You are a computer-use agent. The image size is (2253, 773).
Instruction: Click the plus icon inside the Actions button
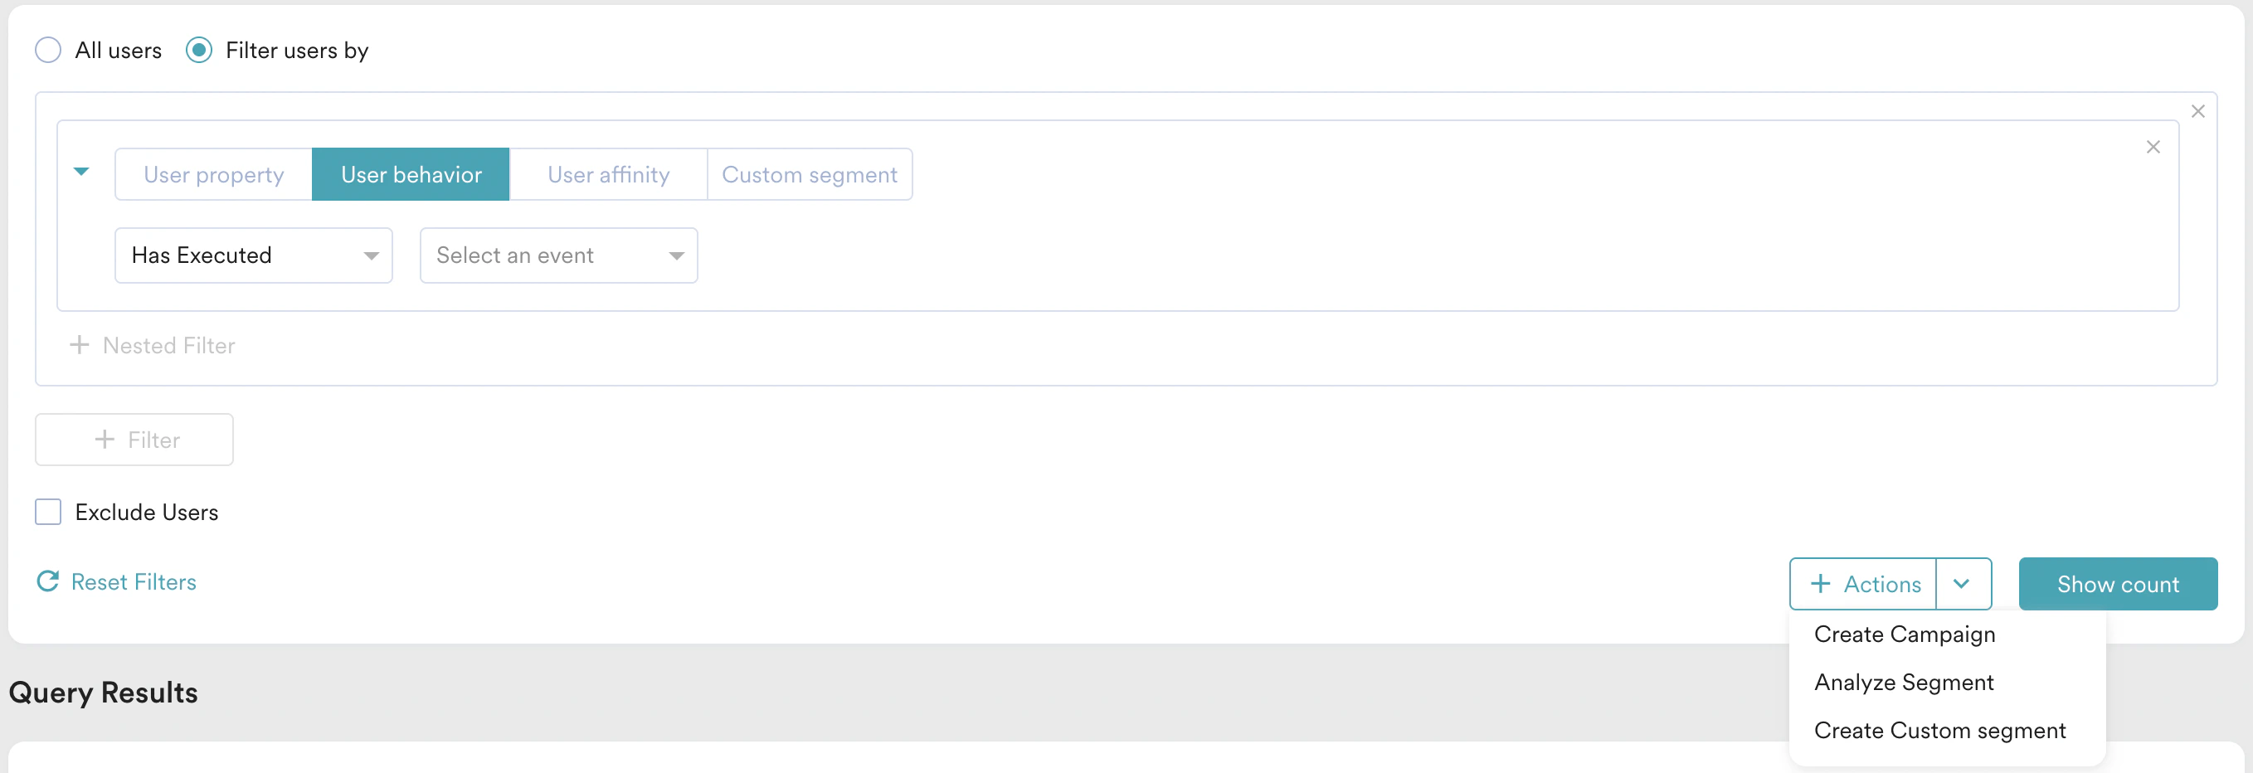pos(1821,583)
